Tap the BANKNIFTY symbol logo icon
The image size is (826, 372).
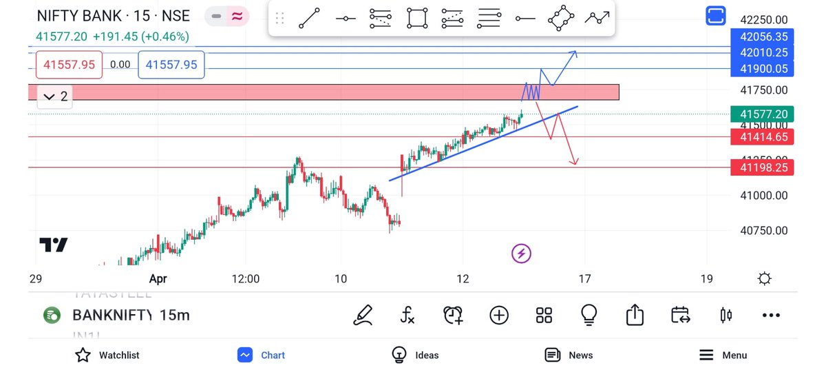[x=52, y=316]
